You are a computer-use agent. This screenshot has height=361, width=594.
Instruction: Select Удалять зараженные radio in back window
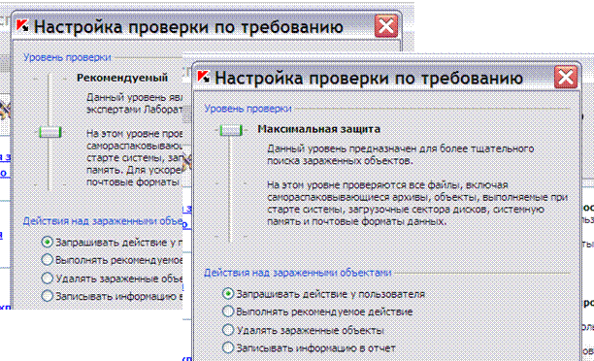[47, 279]
